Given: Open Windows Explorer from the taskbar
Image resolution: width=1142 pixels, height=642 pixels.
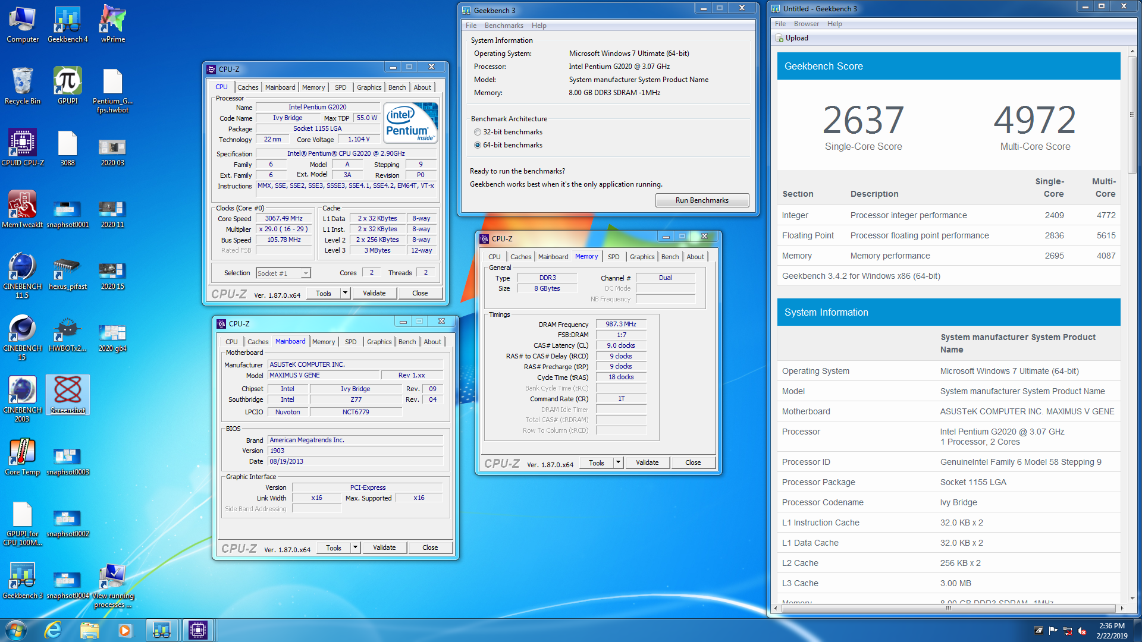Looking at the screenshot, I should click(x=89, y=630).
